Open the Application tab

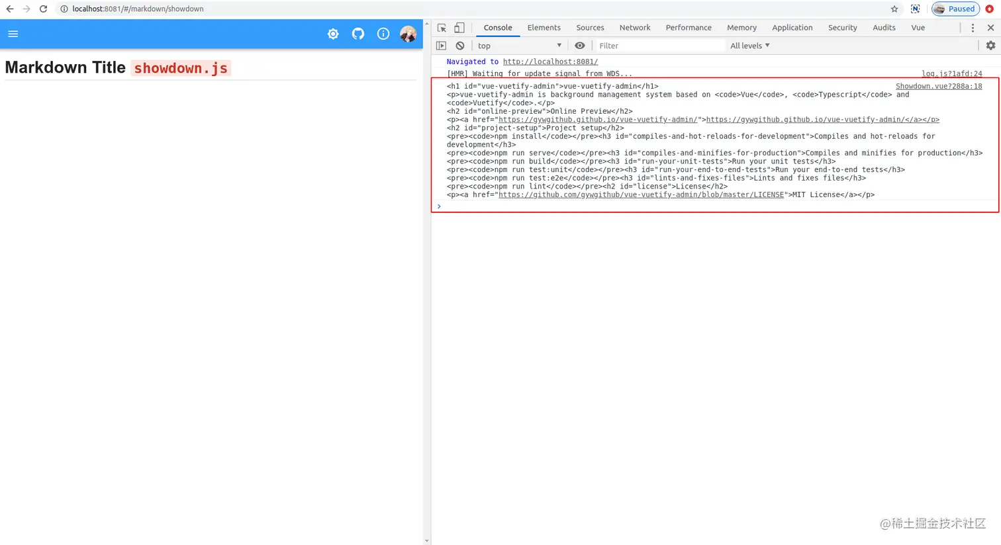point(792,28)
